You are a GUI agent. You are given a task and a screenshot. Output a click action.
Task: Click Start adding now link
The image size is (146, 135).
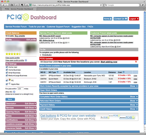coord(109,62)
